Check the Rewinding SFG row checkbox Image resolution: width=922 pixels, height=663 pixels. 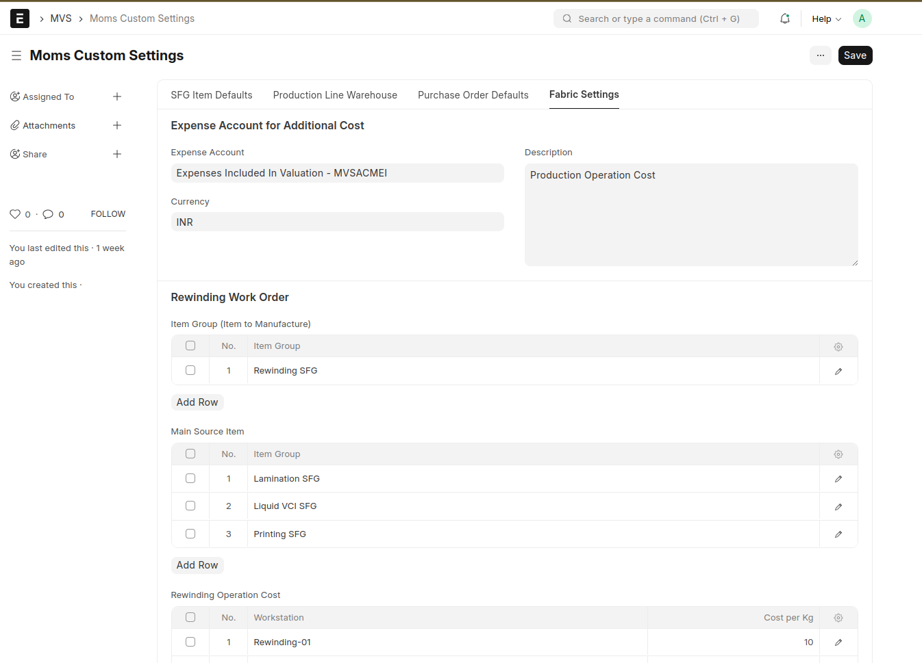190,370
